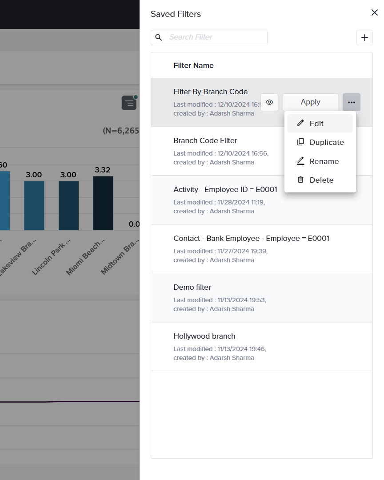
Task: Click the three-dot more options button
Action: coord(351,102)
